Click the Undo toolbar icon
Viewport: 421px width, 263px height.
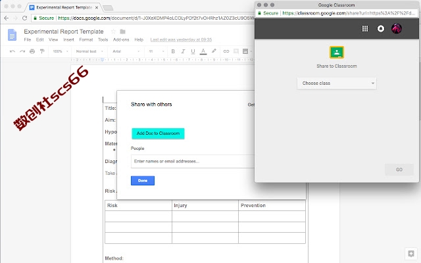click(12, 51)
